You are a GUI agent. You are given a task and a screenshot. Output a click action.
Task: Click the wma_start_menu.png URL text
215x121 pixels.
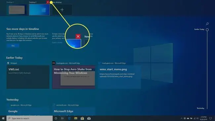click(117, 75)
